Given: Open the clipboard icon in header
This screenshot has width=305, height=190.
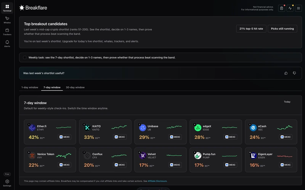Looking at the screenshot, I should point(281,8).
